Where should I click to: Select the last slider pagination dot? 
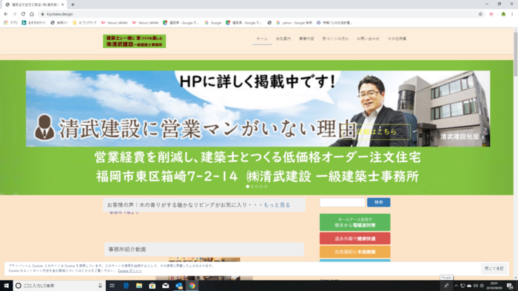point(266,187)
